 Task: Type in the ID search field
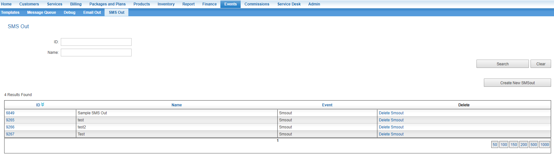pos(96,42)
